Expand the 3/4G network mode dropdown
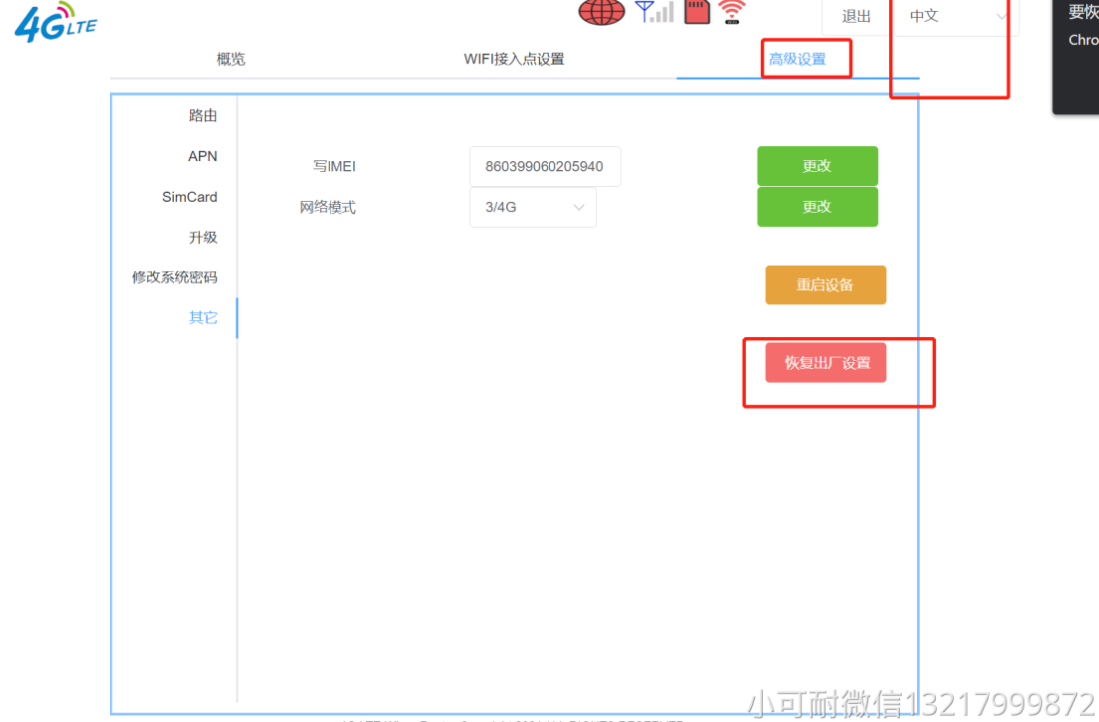Viewport: 1099px width, 722px height. [x=533, y=207]
